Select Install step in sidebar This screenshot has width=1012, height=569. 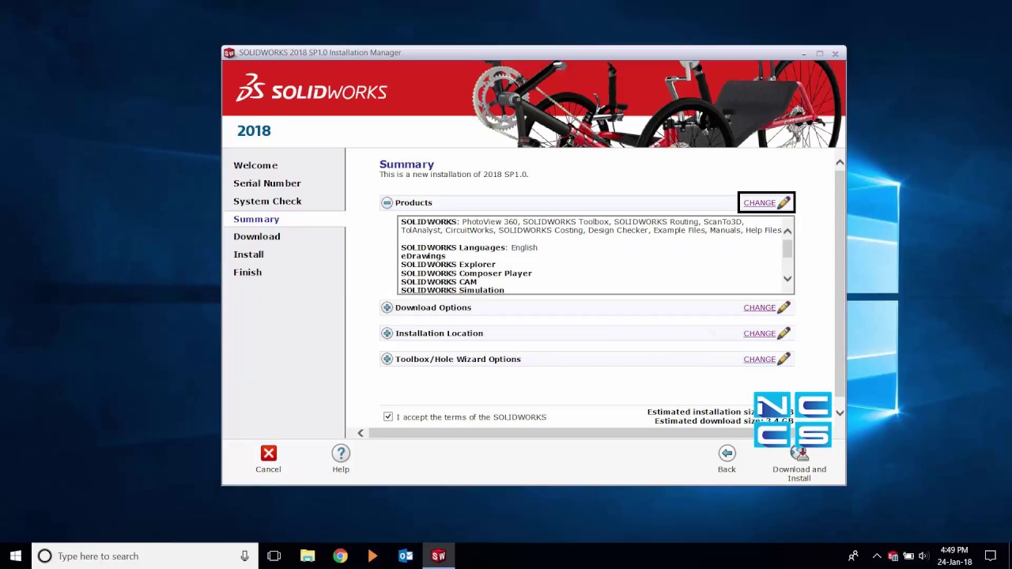click(x=248, y=254)
